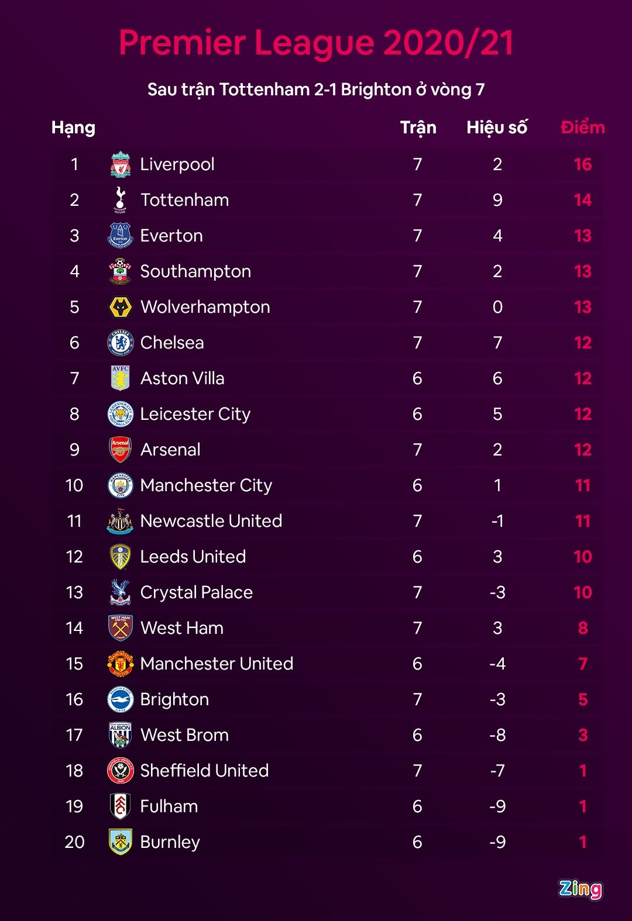Click the Trận column header
The height and width of the screenshot is (921, 632).
pyautogui.click(x=418, y=127)
